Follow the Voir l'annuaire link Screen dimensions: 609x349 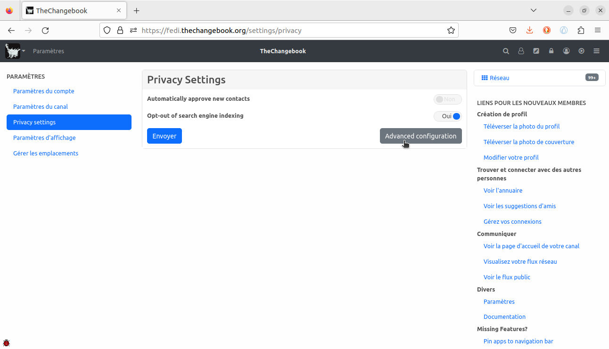click(x=503, y=191)
